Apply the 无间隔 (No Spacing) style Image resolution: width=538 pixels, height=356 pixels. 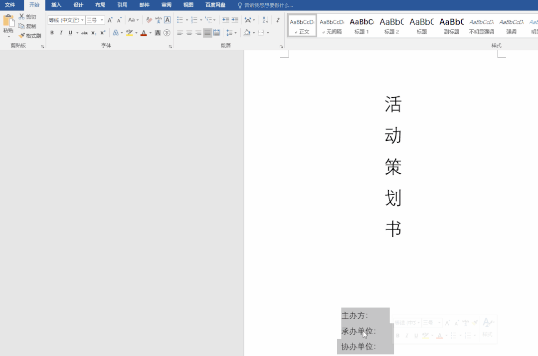(332, 25)
